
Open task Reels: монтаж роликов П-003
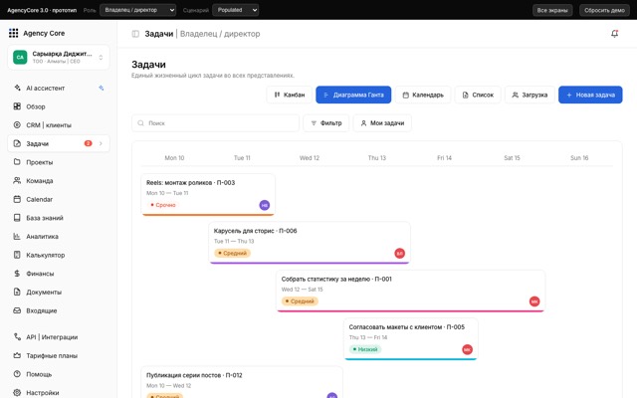208,195
